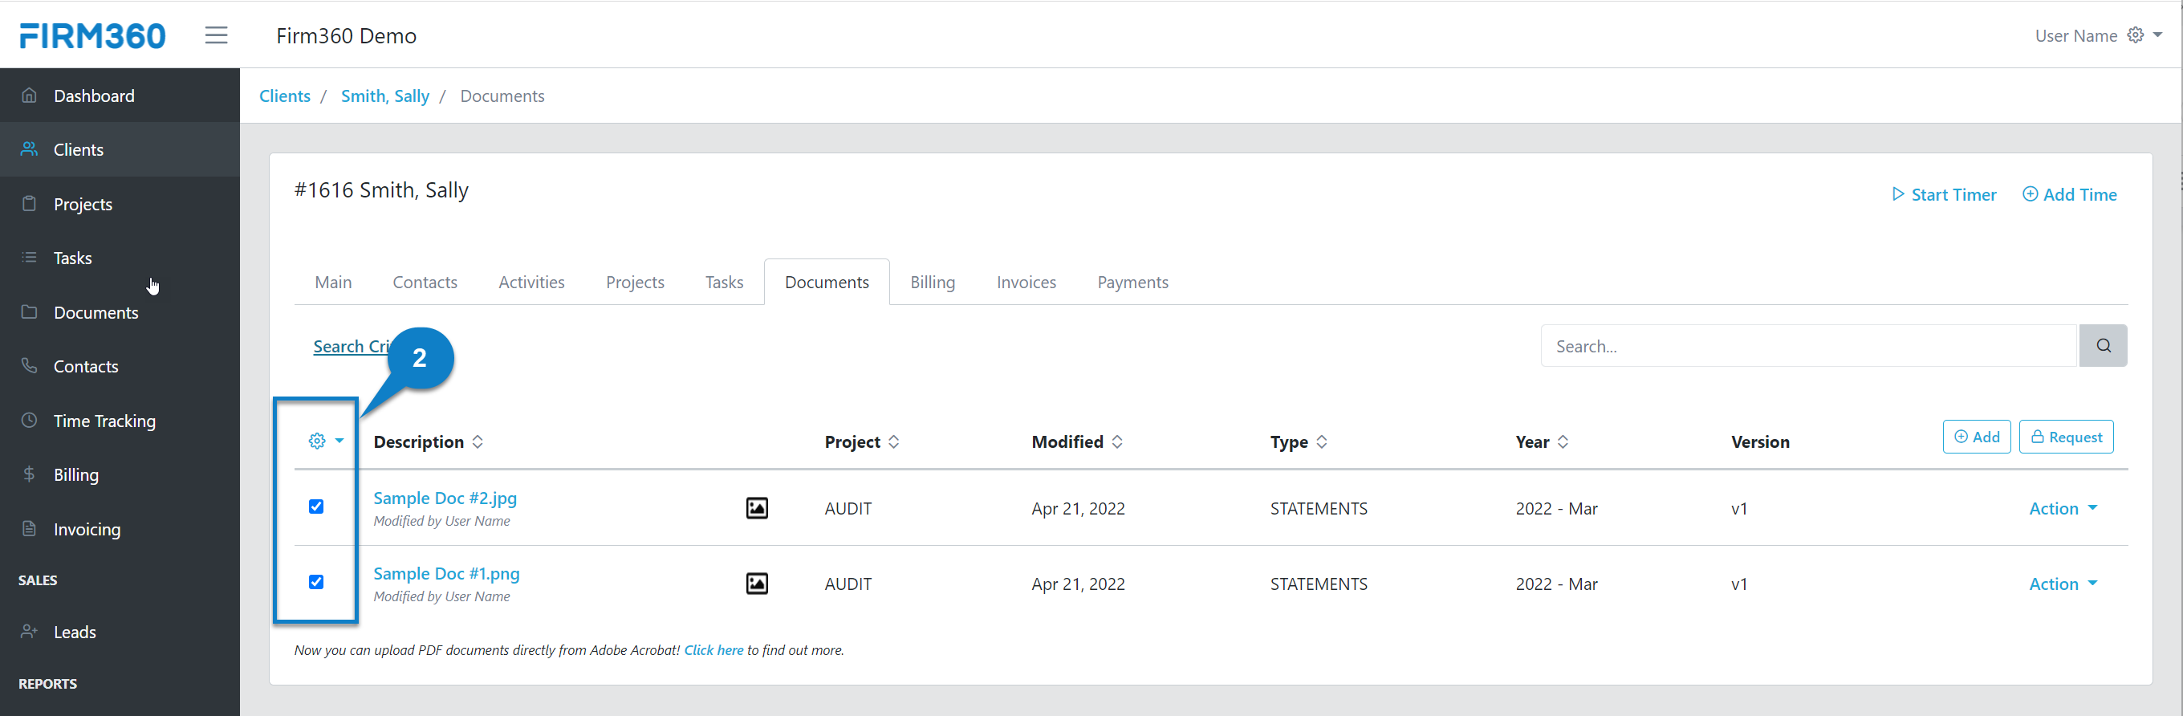Open the Sample Doc #1.png link
This screenshot has width=2183, height=716.
coord(446,574)
